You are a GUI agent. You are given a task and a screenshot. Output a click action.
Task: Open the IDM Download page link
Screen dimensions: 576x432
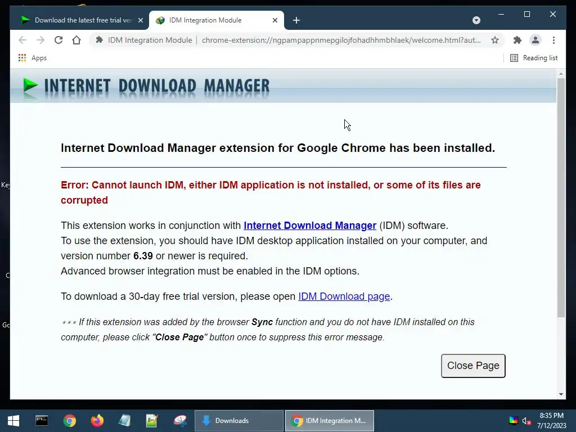[x=344, y=296]
